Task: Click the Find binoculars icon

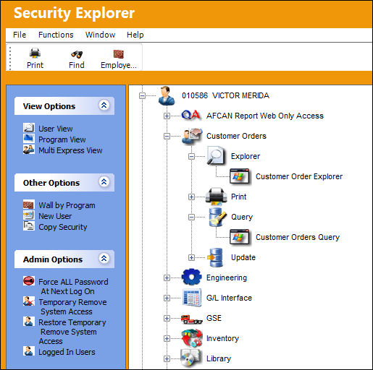Action: [x=77, y=54]
